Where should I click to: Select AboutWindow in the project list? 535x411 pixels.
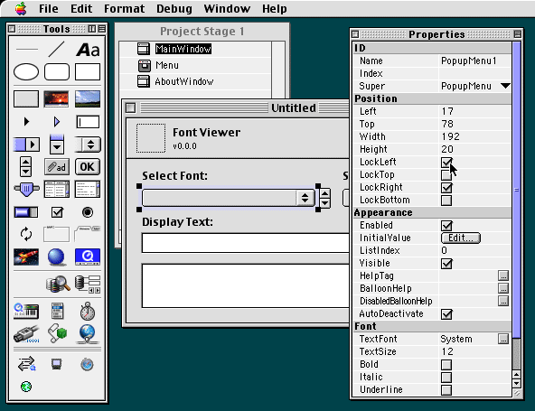(184, 81)
